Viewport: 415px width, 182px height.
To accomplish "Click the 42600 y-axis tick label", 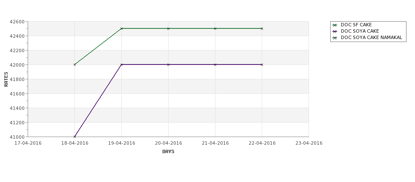I will (17, 22).
